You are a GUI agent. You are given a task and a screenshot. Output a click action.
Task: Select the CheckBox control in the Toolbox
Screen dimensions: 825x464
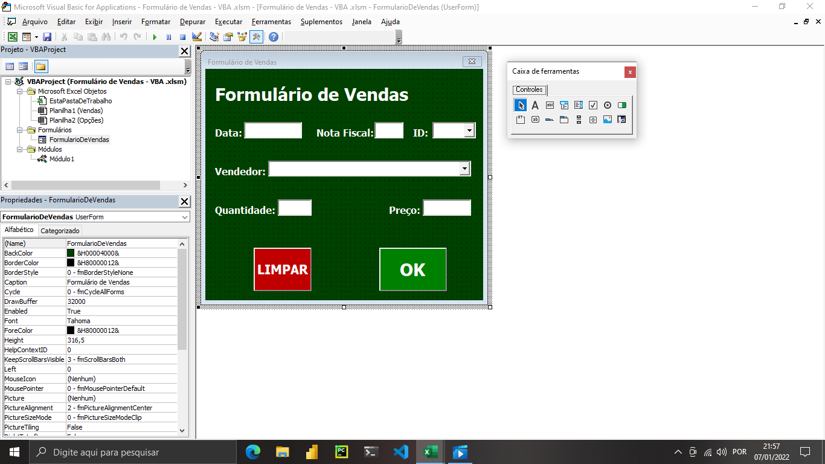(593, 105)
